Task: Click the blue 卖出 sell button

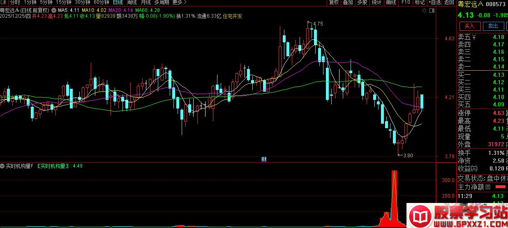Action: coord(493,26)
